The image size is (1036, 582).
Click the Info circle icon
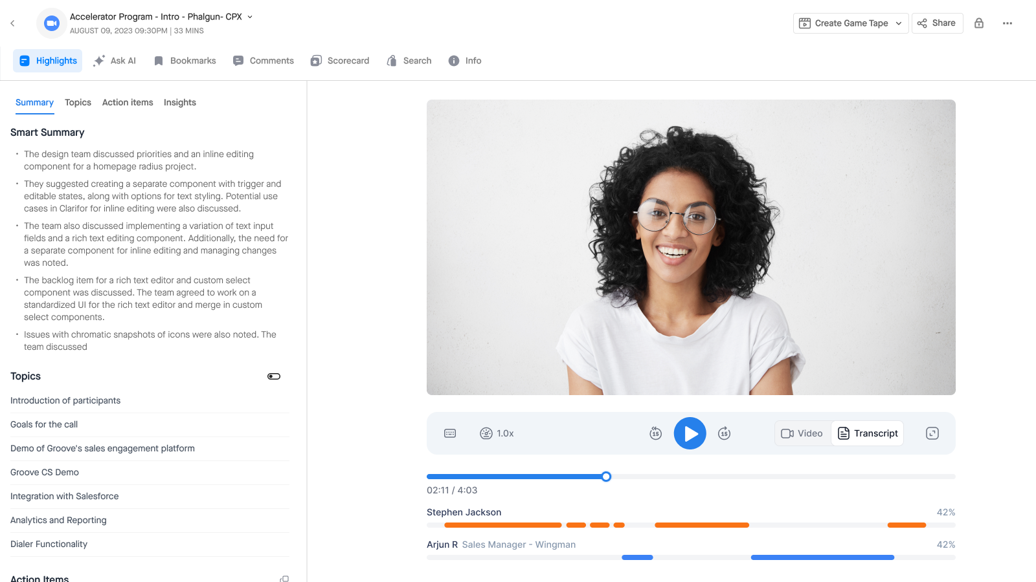[x=454, y=61]
